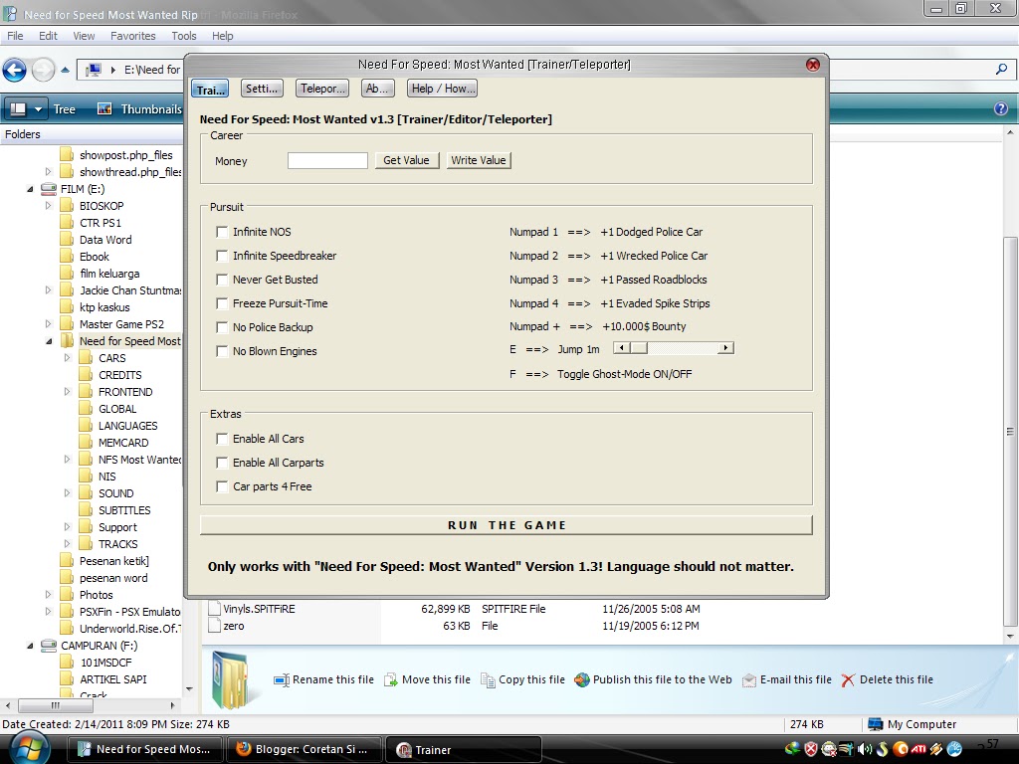Open the File menu in explorer window
The height and width of the screenshot is (764, 1019).
15,36
